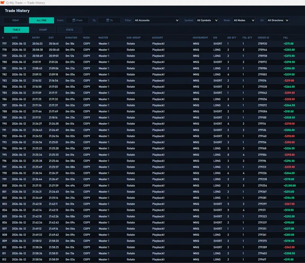
Task: Click the DIR column header
Action: tap(215, 38)
